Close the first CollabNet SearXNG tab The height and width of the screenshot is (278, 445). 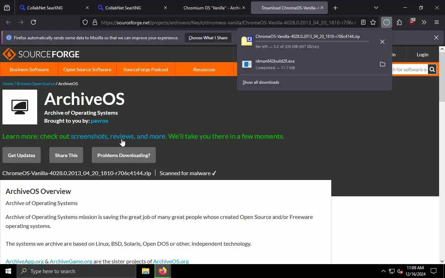pos(87,8)
